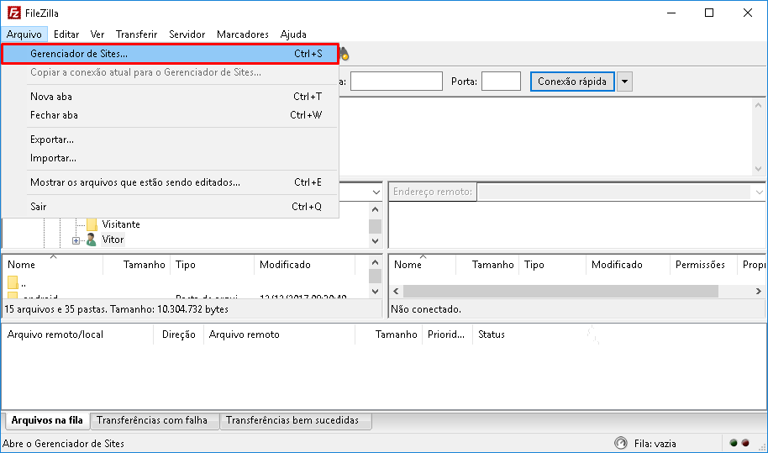Click local file list scroll down arrow
This screenshot has width=768, height=453.
coord(376,292)
